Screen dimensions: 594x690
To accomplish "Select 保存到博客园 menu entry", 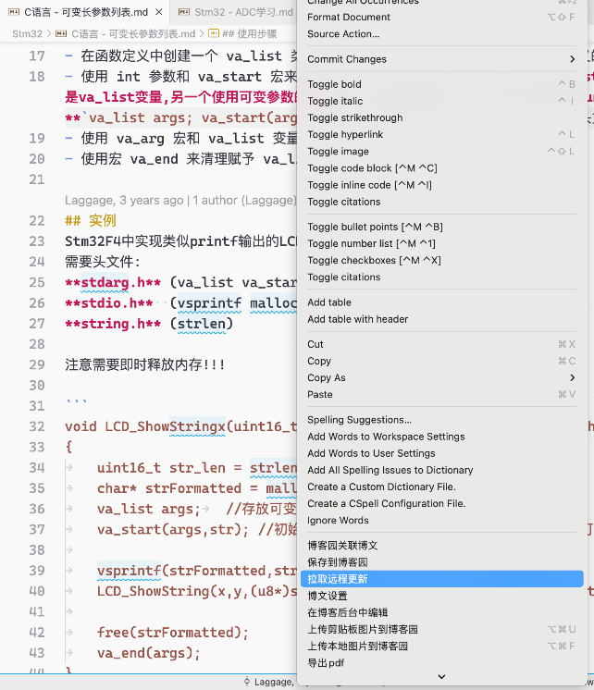I will [441, 562].
